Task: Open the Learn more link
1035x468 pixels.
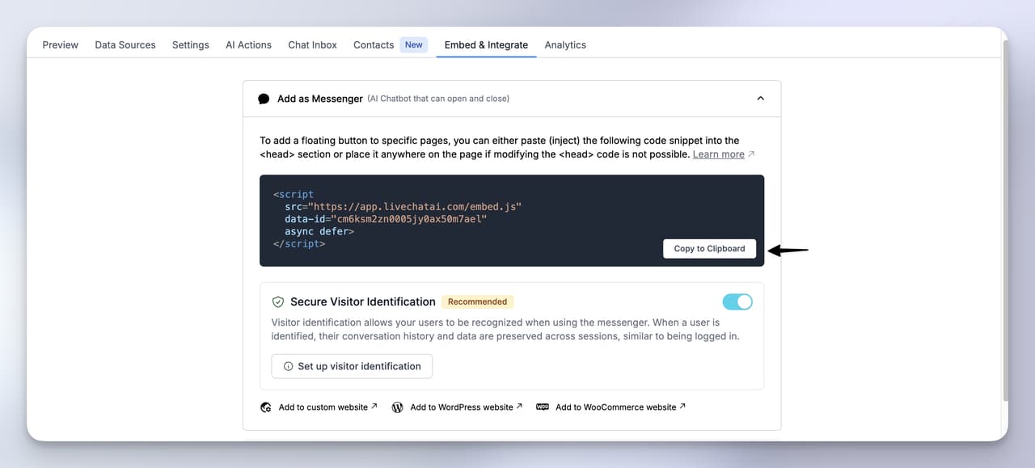Action: (x=718, y=154)
